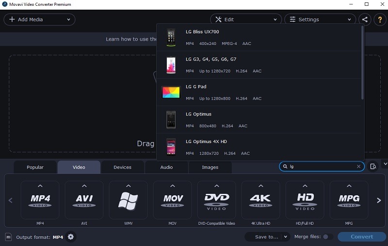388x246 pixels.
Task: Click the Share icon in the toolbar
Action: pos(365,19)
